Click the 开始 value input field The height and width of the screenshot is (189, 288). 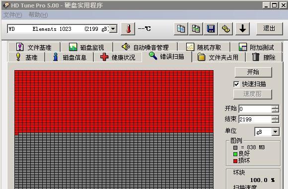pyautogui.click(x=255, y=109)
